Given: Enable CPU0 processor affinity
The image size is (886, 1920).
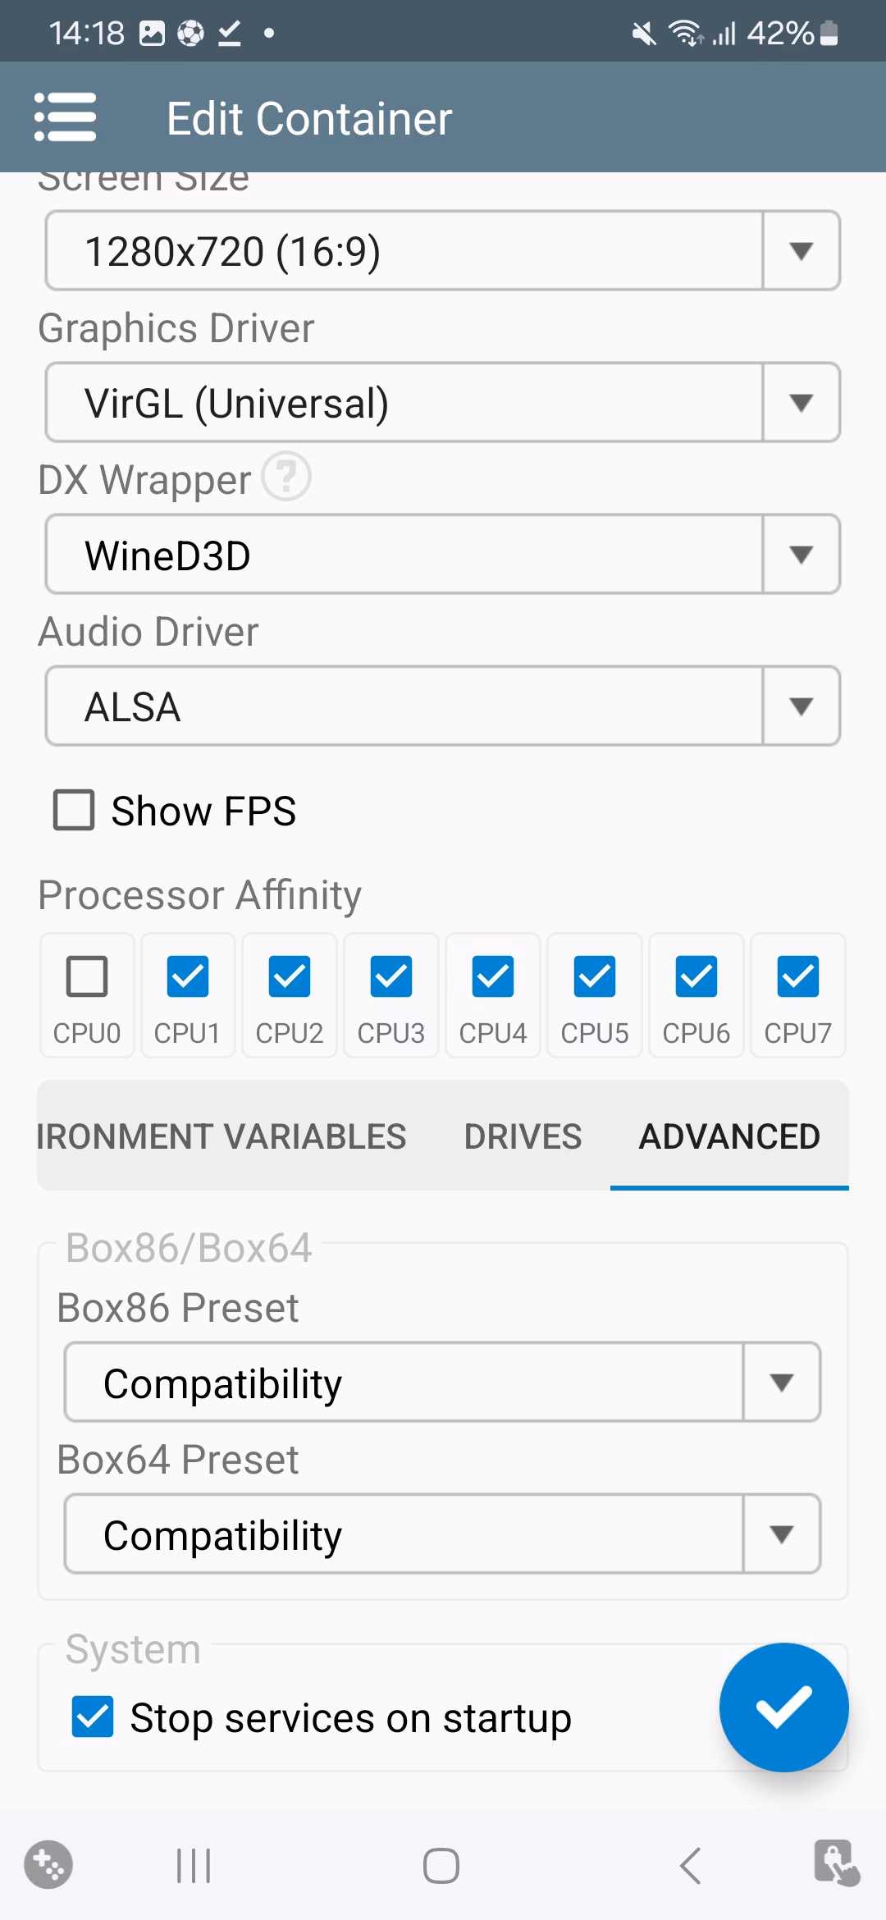Looking at the screenshot, I should coord(87,976).
